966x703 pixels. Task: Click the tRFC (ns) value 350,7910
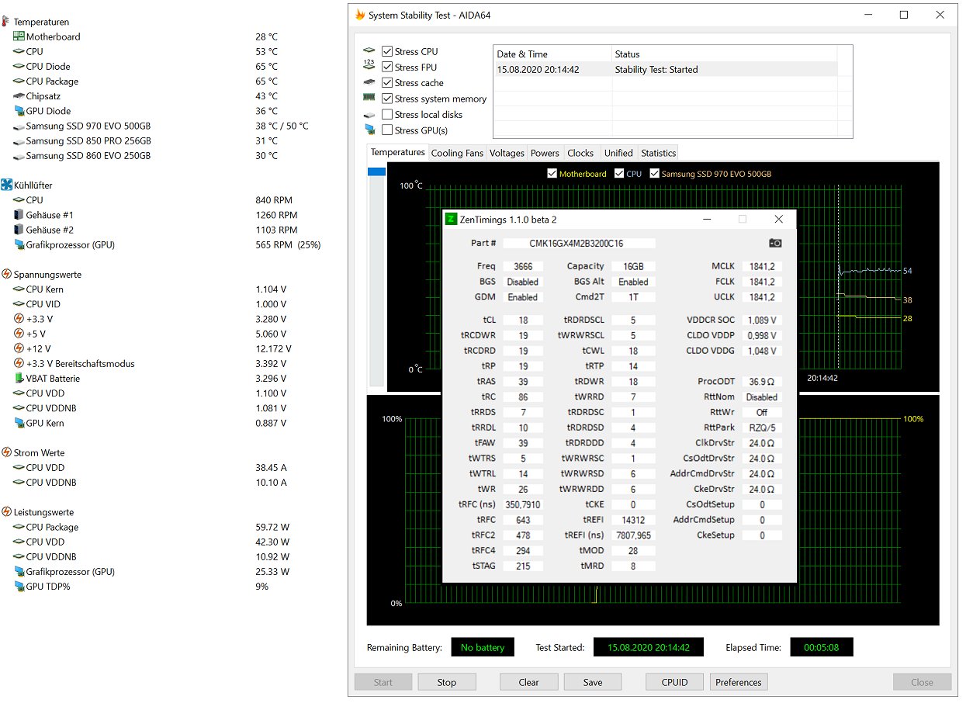(x=523, y=505)
